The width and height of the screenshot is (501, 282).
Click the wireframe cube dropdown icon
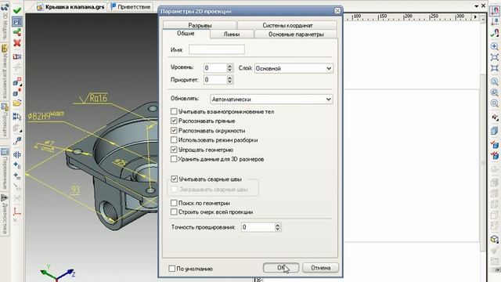click(495, 239)
